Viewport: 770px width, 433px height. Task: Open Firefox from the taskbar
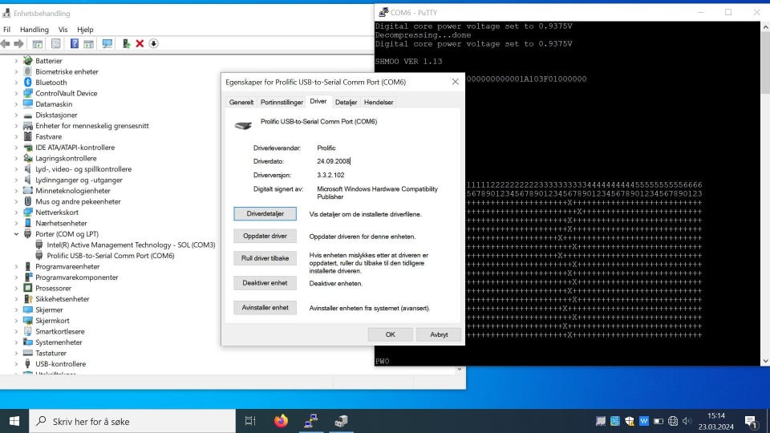(280, 421)
